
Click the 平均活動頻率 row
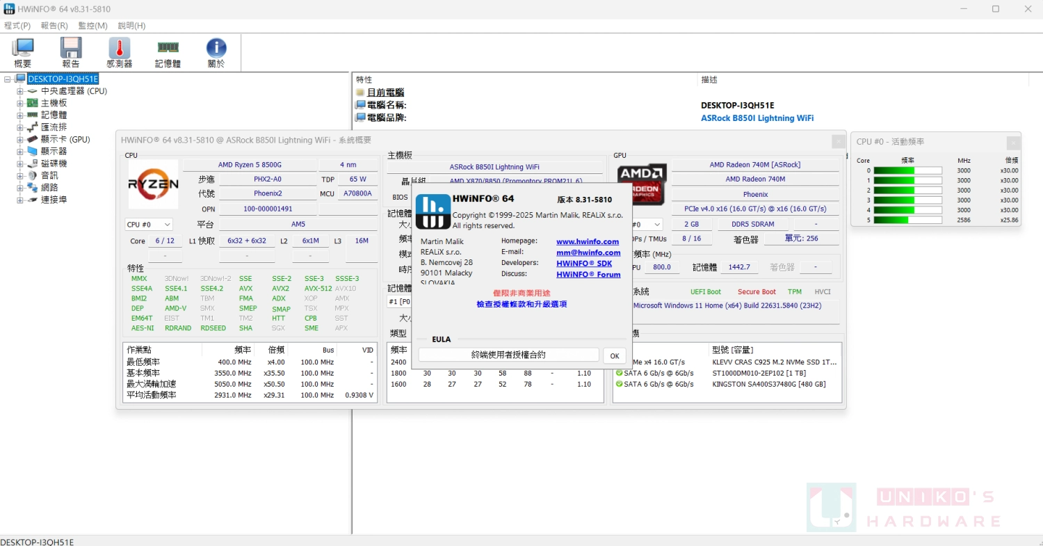(251, 395)
